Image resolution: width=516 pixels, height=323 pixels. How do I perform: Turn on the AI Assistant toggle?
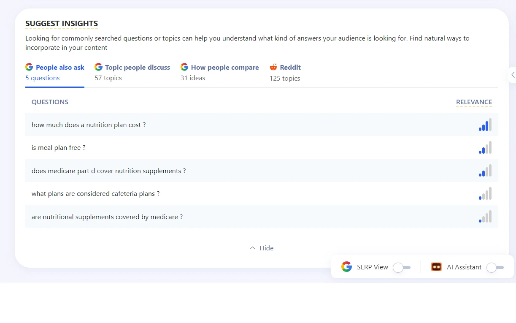(x=495, y=267)
